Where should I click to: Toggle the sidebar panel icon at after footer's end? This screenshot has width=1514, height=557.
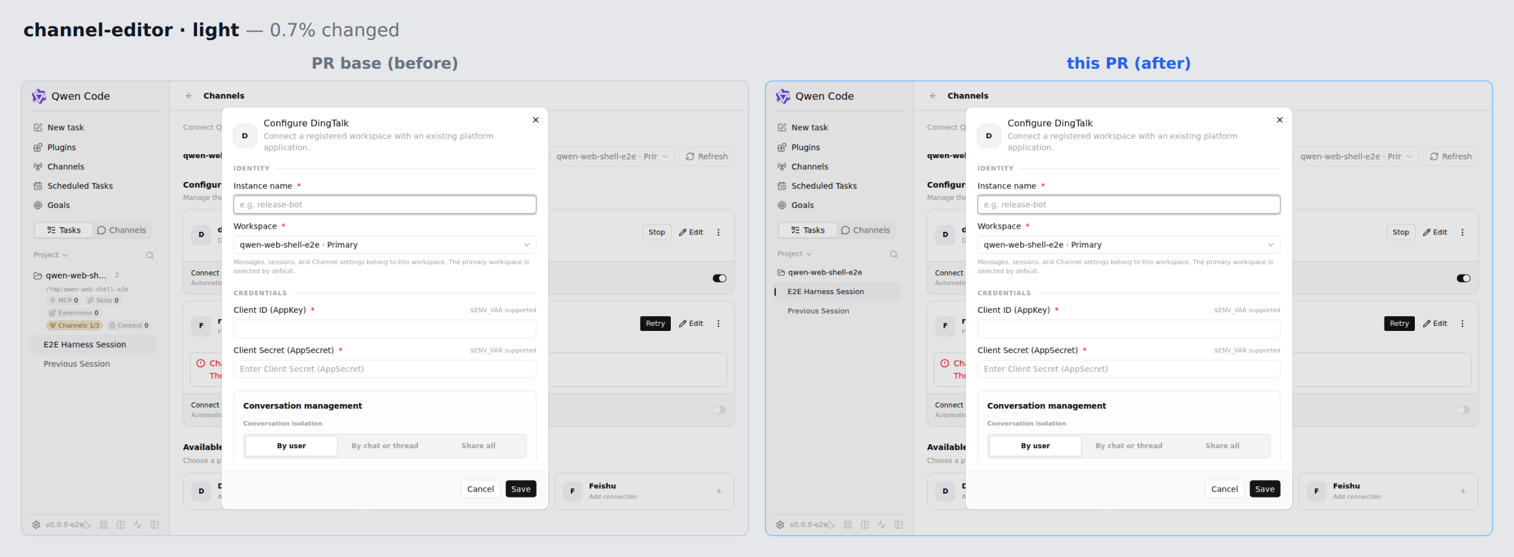coord(899,525)
